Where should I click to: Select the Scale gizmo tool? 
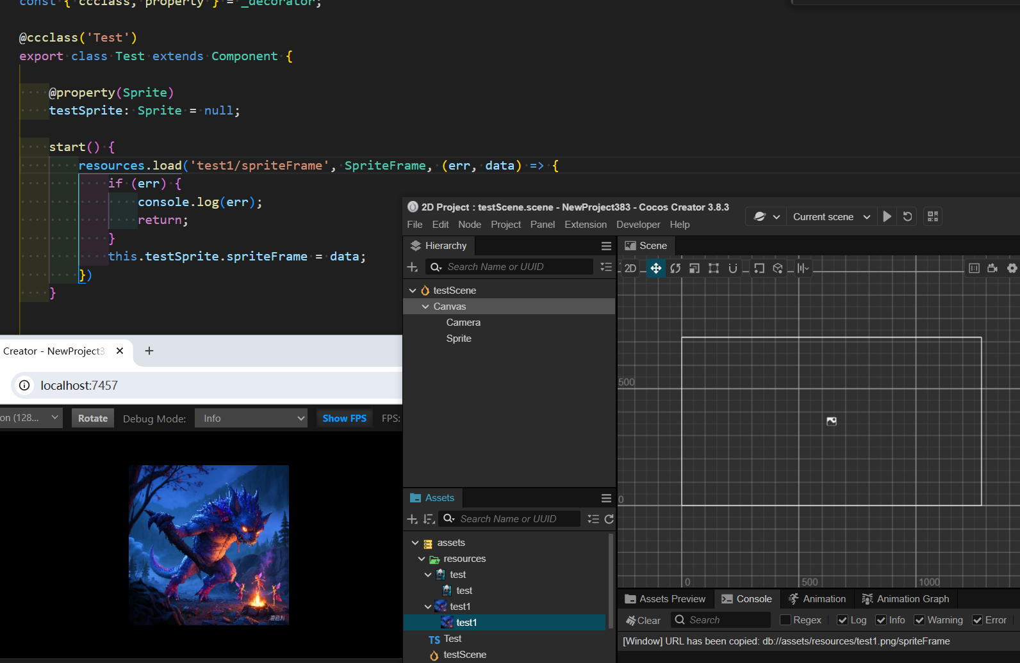pyautogui.click(x=695, y=268)
